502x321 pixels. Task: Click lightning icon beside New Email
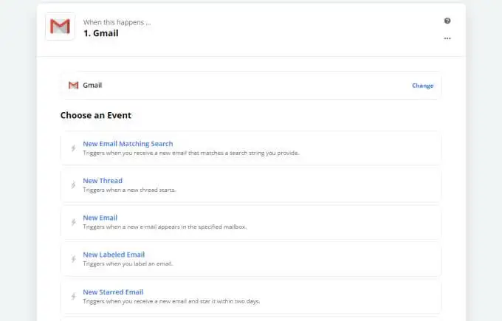[x=73, y=222]
